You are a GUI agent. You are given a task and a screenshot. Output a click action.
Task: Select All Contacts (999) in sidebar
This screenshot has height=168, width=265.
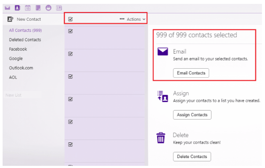(26, 30)
